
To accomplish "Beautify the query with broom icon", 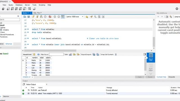I will tap(91, 17).
